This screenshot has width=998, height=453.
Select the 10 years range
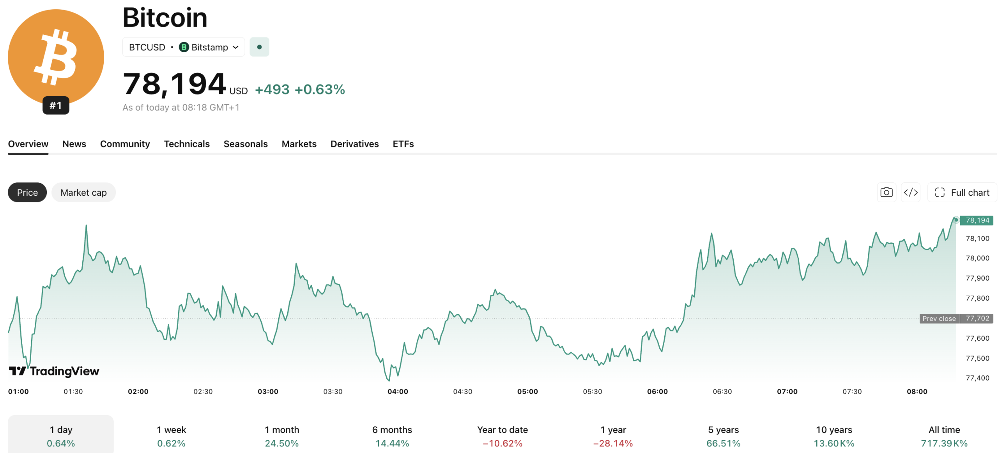click(x=834, y=436)
